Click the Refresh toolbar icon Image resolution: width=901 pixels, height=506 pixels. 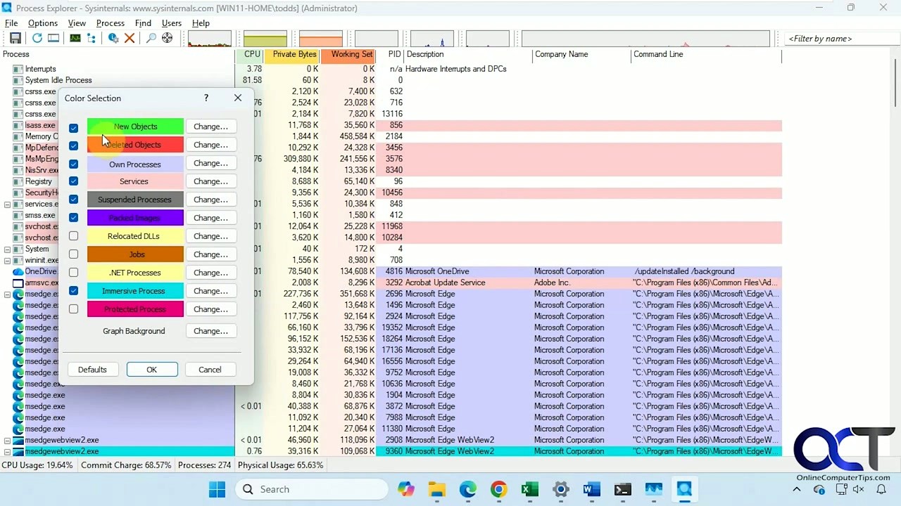(37, 38)
